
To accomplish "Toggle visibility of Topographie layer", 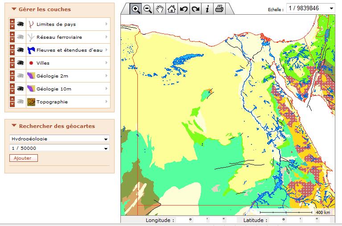I will click(x=21, y=102).
